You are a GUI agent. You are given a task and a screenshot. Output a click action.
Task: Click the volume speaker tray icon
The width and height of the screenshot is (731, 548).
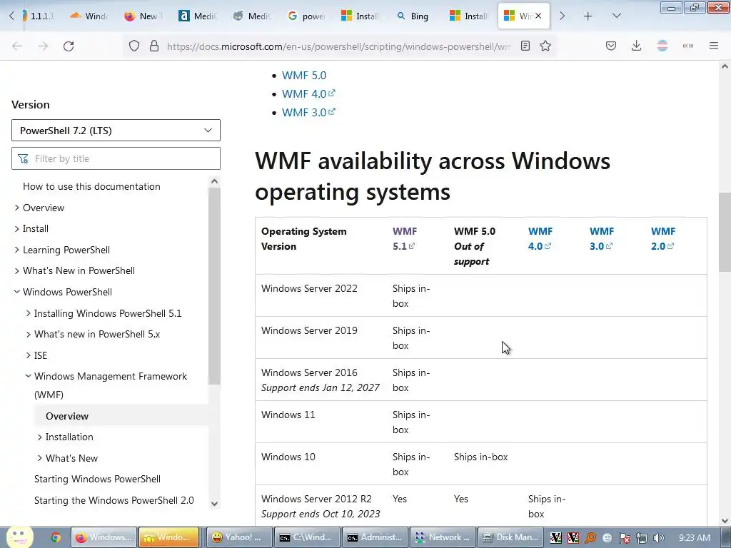coord(659,538)
